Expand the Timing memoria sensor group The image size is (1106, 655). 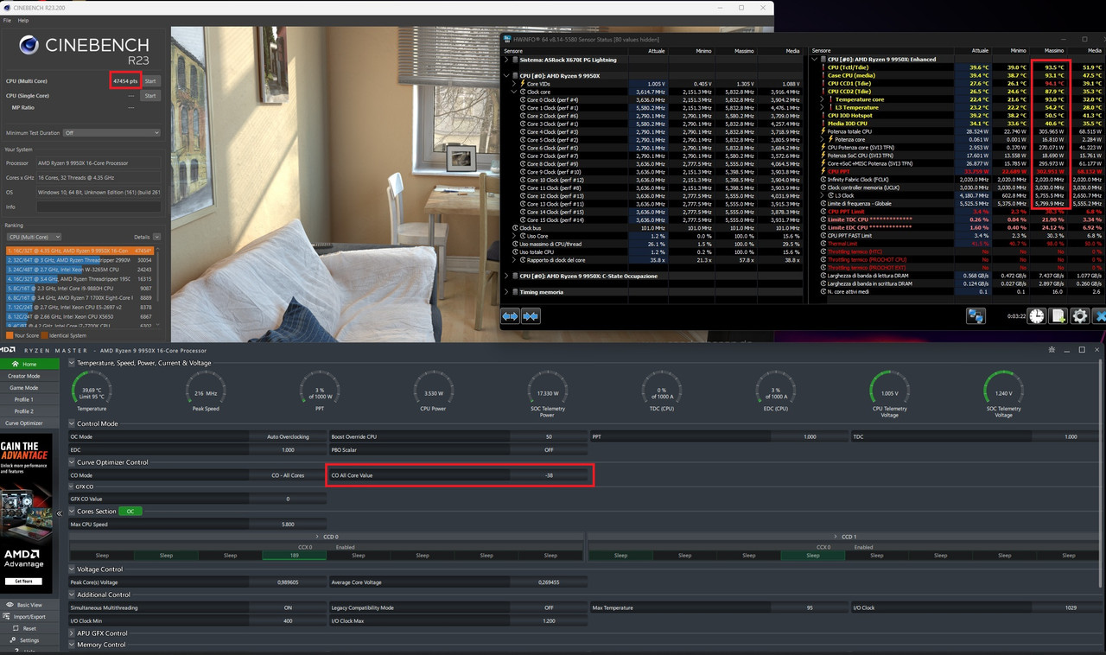(508, 292)
